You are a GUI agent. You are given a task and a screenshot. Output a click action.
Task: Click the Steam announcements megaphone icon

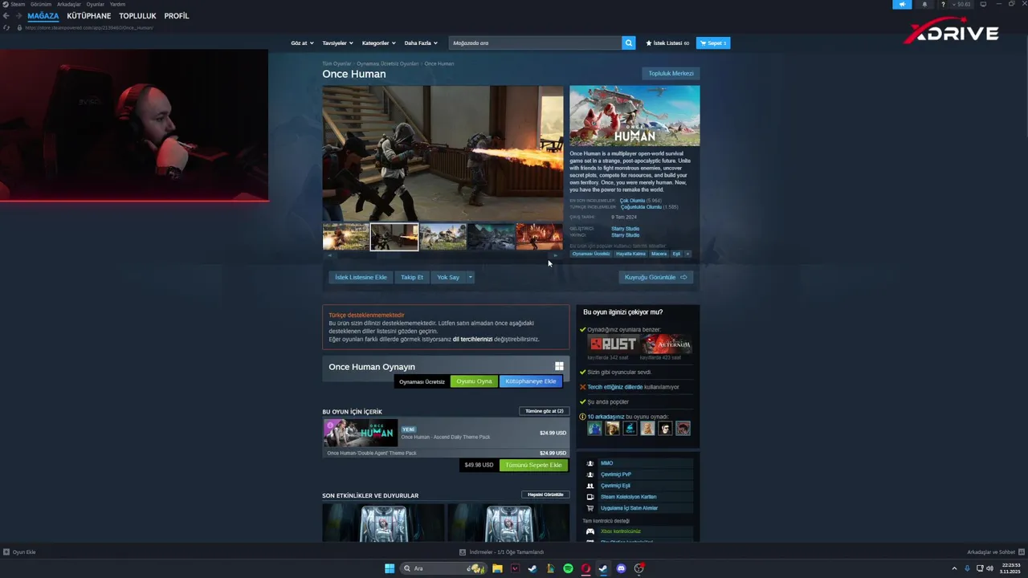[902, 4]
